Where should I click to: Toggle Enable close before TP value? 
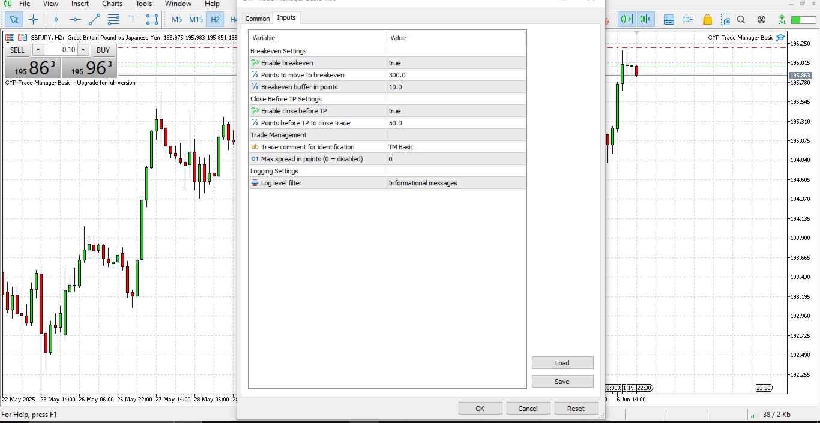coord(456,111)
